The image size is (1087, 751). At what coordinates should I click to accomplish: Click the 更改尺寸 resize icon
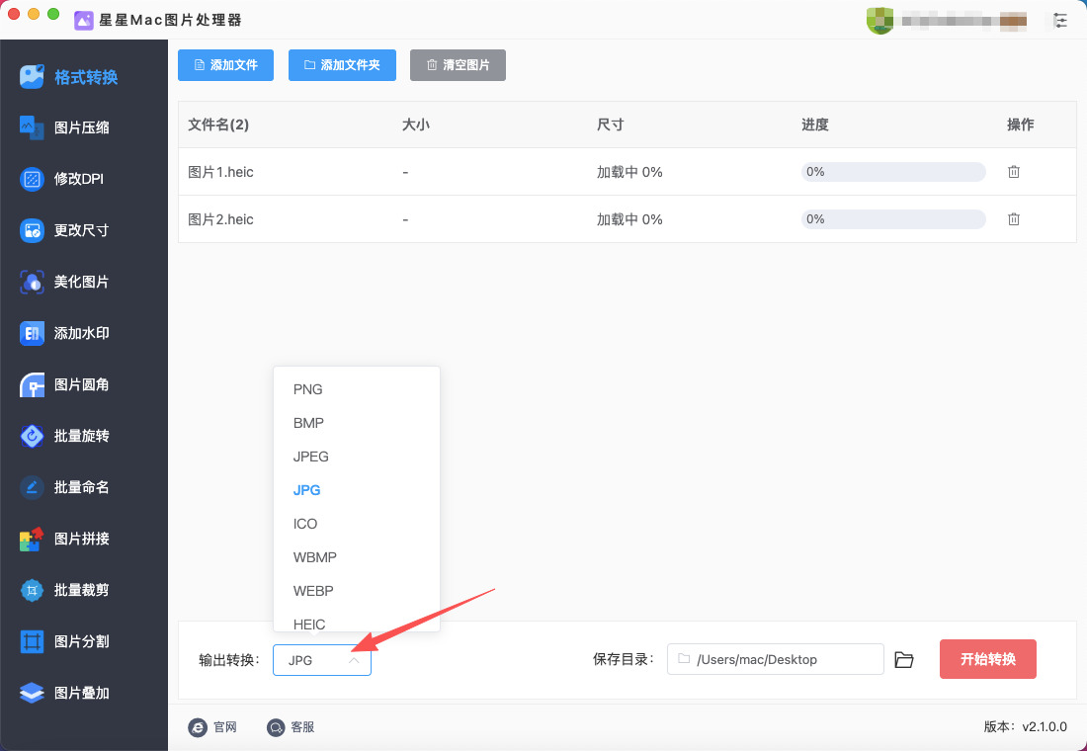32,230
